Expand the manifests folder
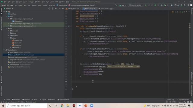193x108 pixels. point(6,14)
